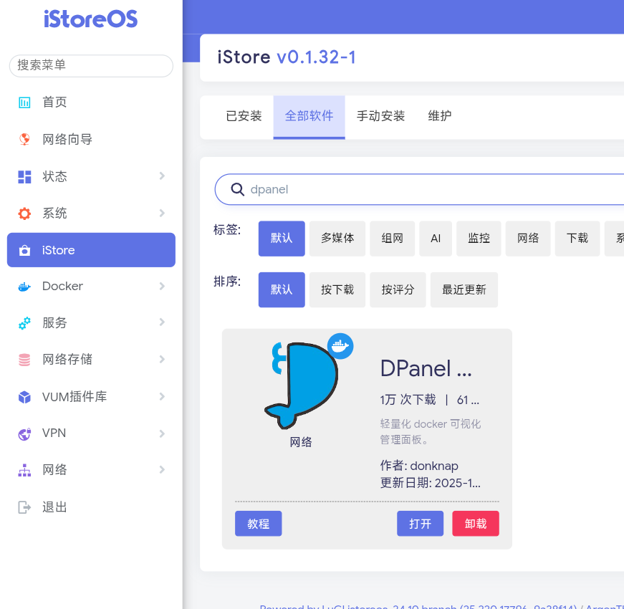
Task: Click the Network Wizard globe icon
Action: pyautogui.click(x=24, y=139)
